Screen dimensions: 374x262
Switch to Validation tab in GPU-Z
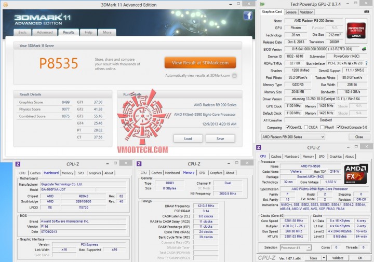(x=306, y=12)
